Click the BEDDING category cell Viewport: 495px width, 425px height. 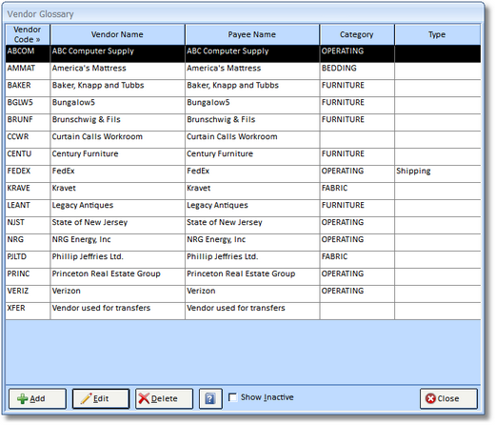pyautogui.click(x=357, y=71)
